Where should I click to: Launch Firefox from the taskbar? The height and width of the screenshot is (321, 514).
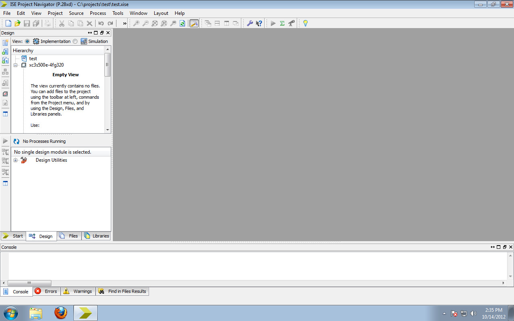(x=61, y=313)
